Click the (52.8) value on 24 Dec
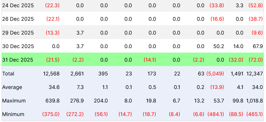The height and width of the screenshot is (122, 266). (x=255, y=5)
